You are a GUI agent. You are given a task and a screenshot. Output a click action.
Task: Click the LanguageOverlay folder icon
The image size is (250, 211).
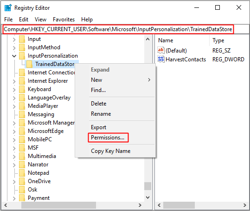(x=22, y=98)
